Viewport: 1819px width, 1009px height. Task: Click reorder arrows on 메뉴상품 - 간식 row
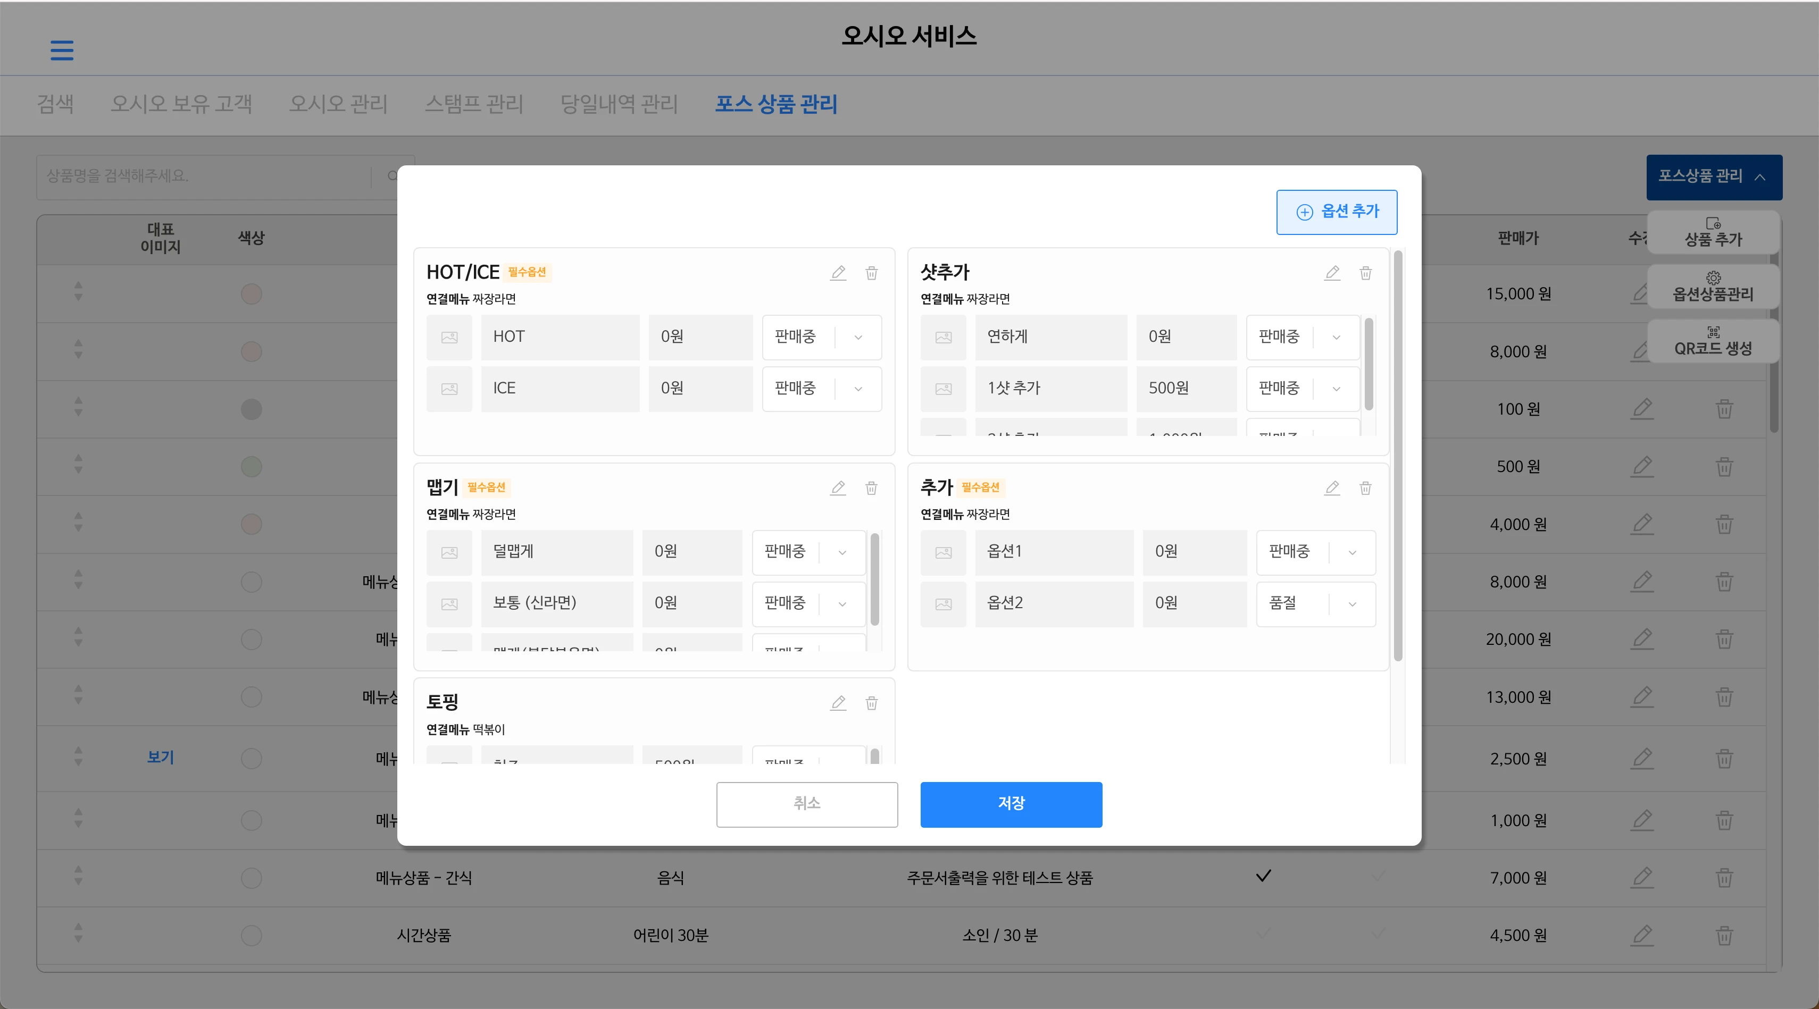(78, 876)
